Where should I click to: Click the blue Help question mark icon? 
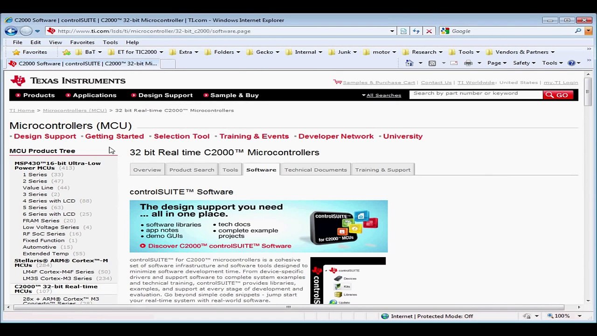coord(571,63)
